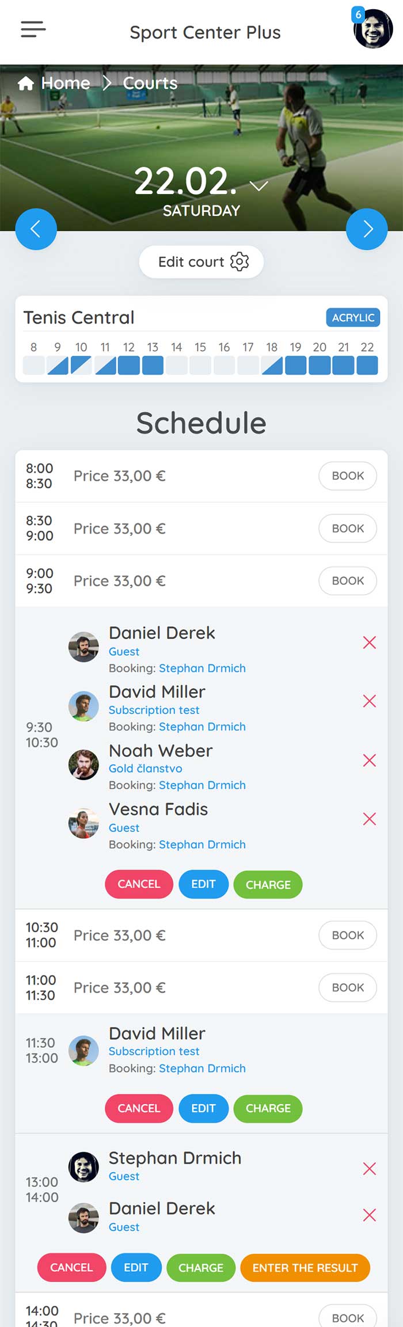Cancel the 9:30–10:30 booking
The image size is (403, 1327).
click(x=139, y=884)
